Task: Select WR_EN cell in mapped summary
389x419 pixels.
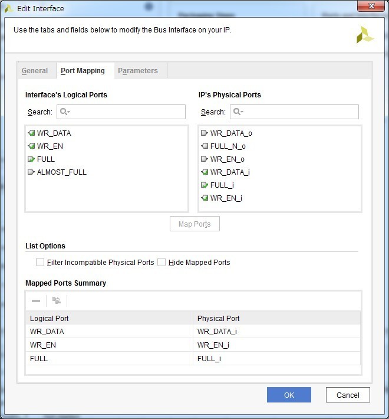Action: pyautogui.click(x=110, y=345)
